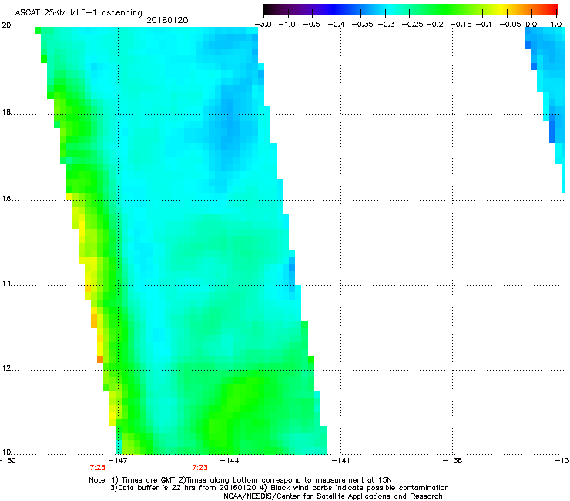Click the longitude -147 axis label
570x501 pixels.
click(x=119, y=461)
